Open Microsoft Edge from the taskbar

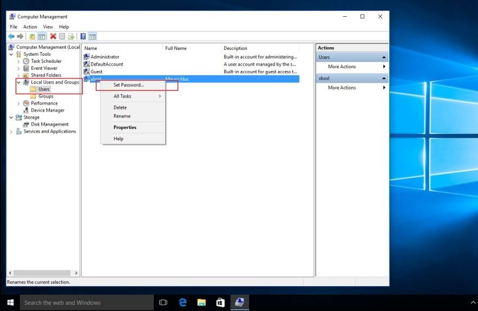pyautogui.click(x=182, y=302)
